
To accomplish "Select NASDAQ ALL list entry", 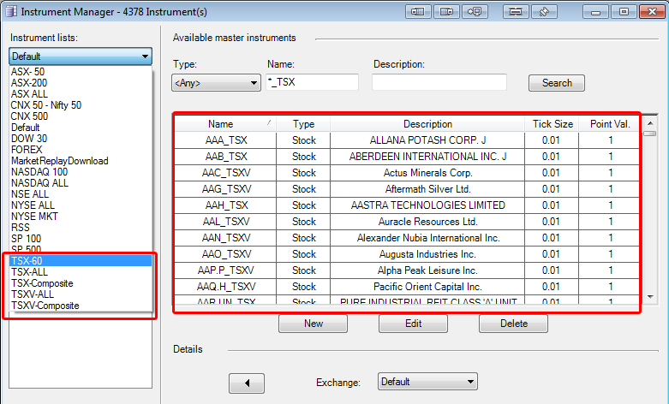I will (81, 183).
